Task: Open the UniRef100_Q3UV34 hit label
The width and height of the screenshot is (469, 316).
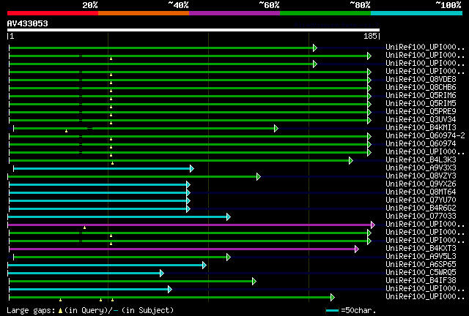Action: (x=421, y=120)
